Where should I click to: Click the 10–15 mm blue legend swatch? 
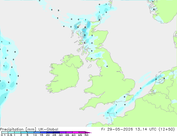click(x=37, y=132)
